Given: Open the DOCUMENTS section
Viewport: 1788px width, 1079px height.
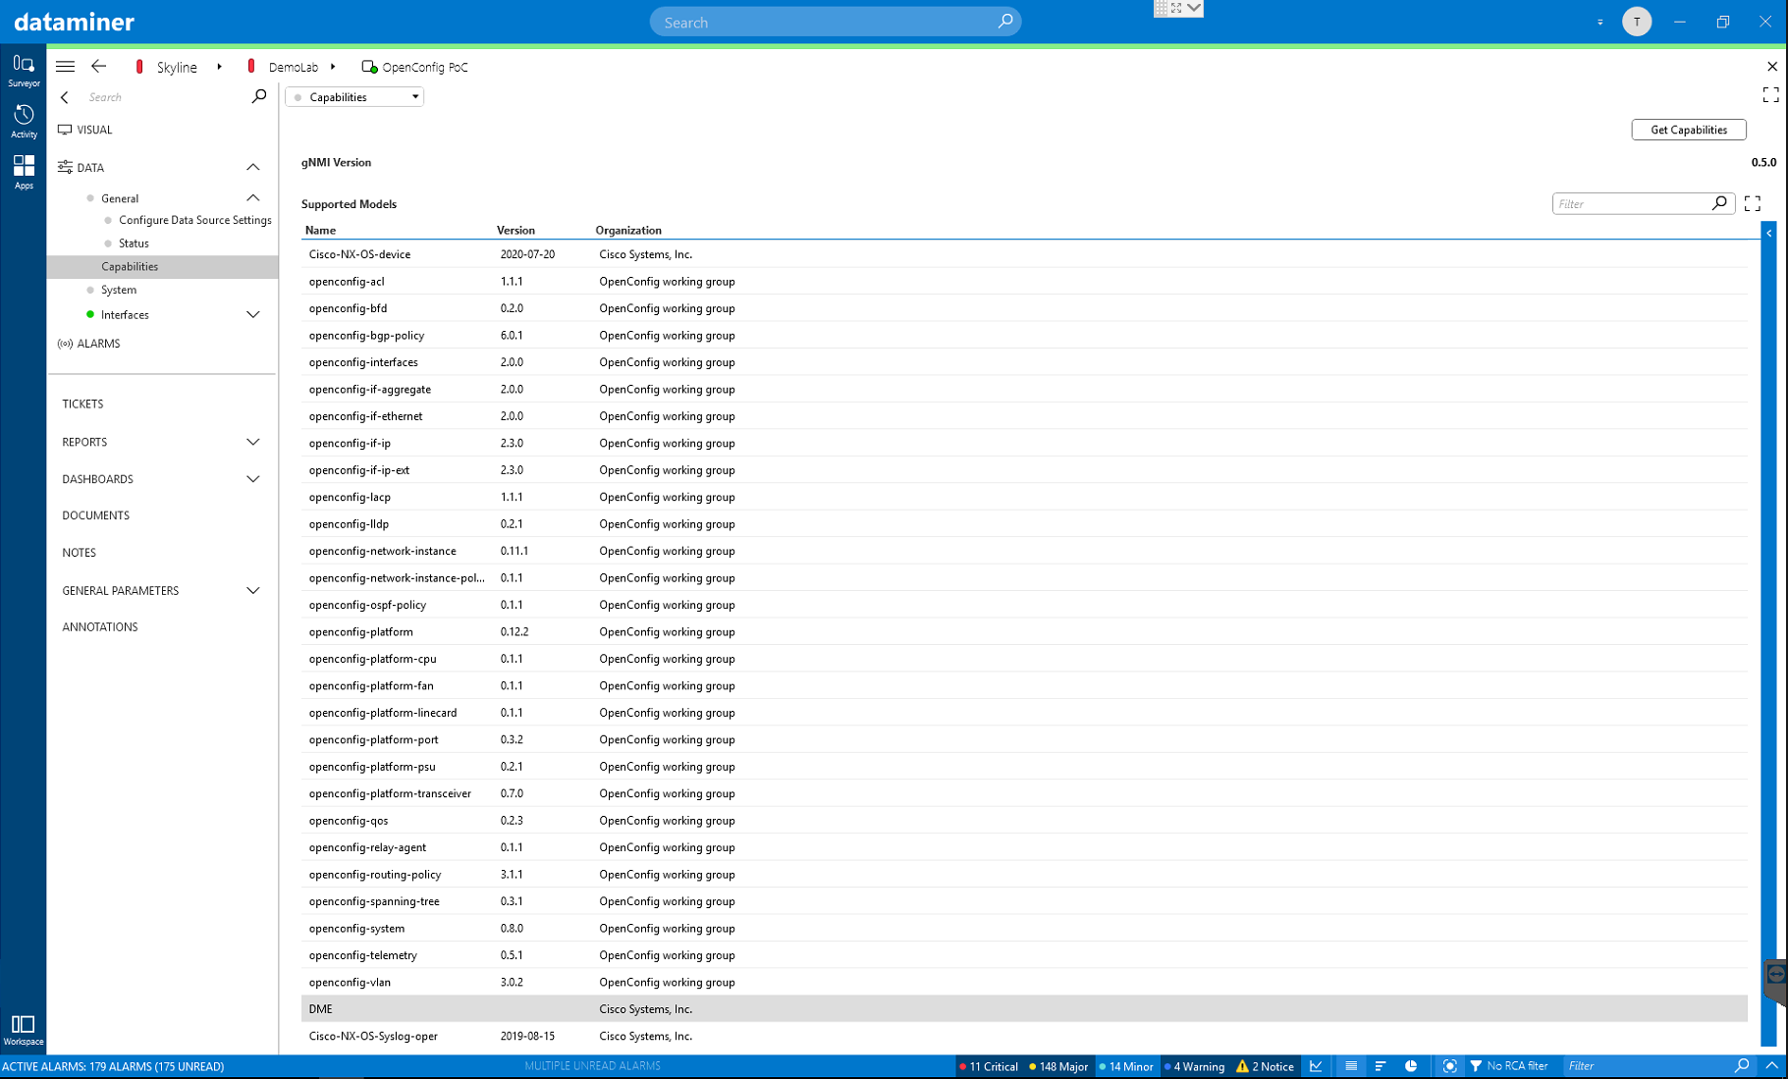Looking at the screenshot, I should 95,515.
